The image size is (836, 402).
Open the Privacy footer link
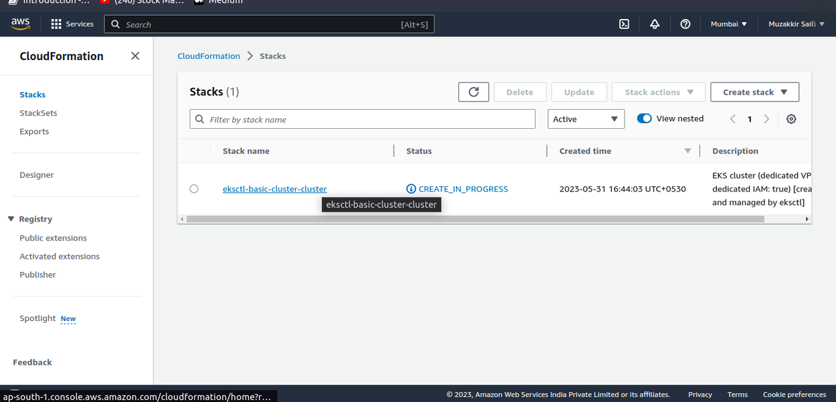(700, 394)
